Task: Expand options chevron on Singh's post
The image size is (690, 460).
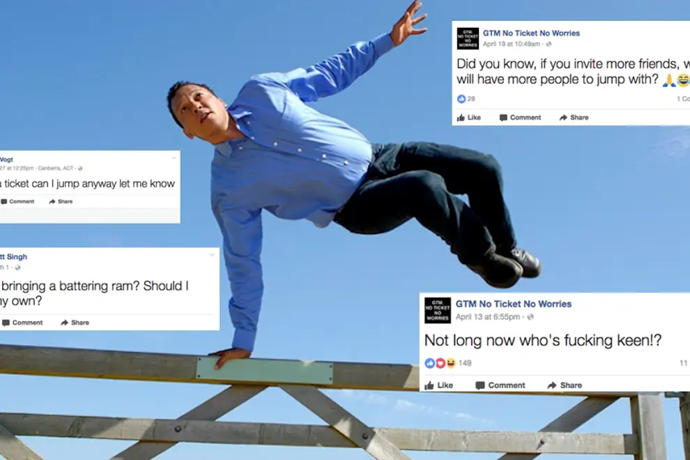Action: click(x=212, y=255)
